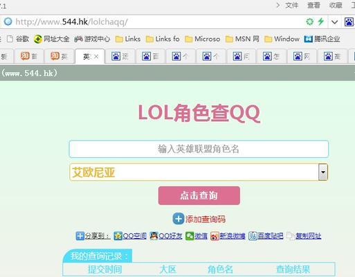Viewport: 355px width, 277px height.
Task: Click the 复制网址 link
Action: tap(309, 236)
